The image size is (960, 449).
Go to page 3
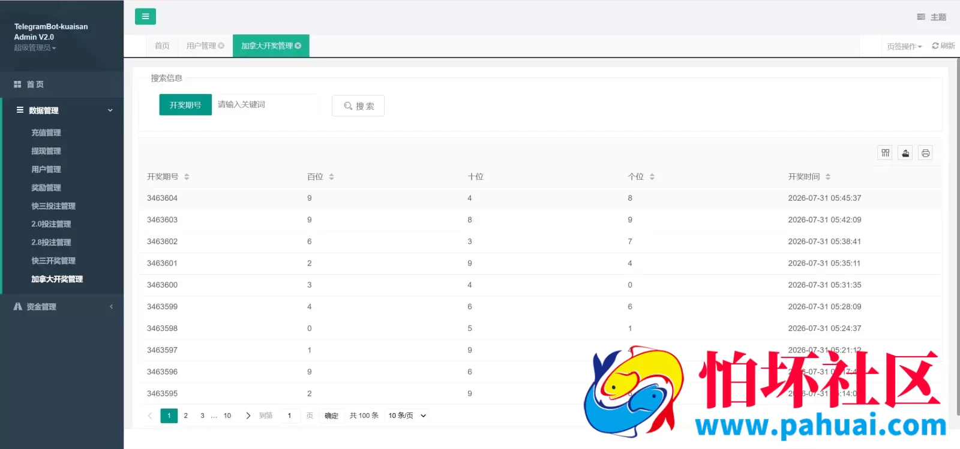[202, 415]
